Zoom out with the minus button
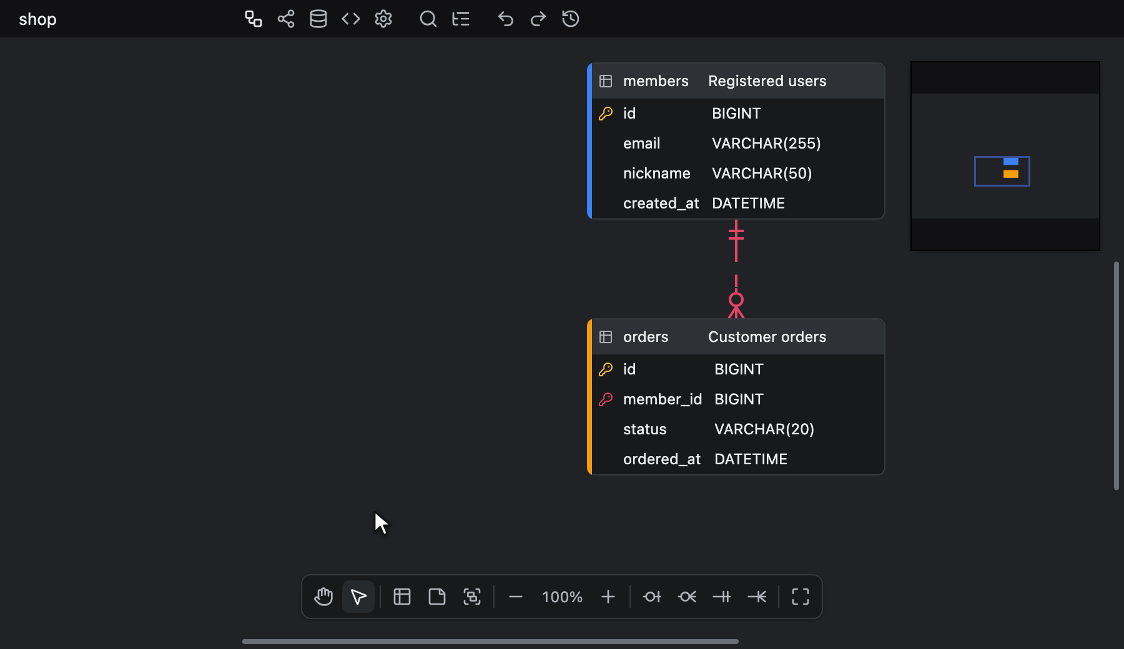Screen dimensions: 1124x649 tap(516, 597)
